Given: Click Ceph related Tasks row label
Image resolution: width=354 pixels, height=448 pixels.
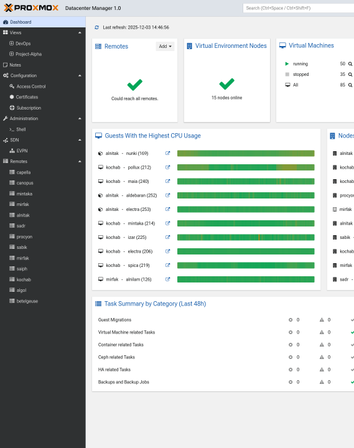Looking at the screenshot, I should 116,357.
